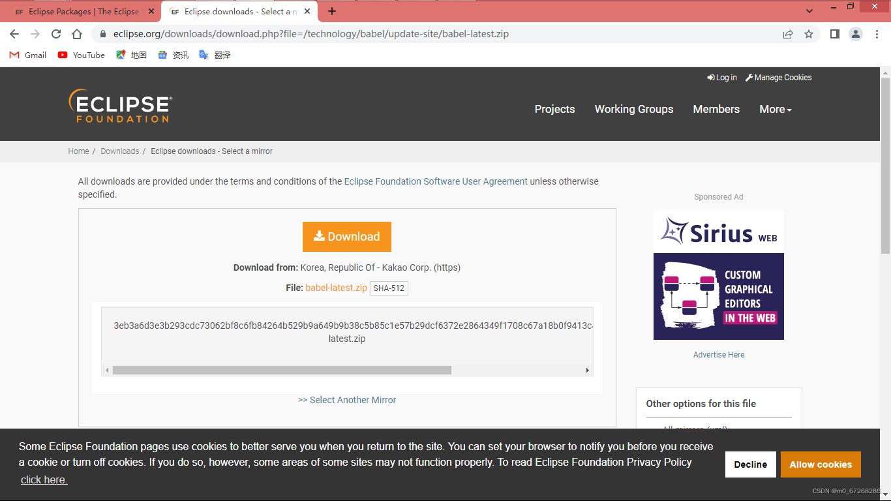Open the browser home page icon
The width and height of the screenshot is (891, 501).
(x=77, y=34)
